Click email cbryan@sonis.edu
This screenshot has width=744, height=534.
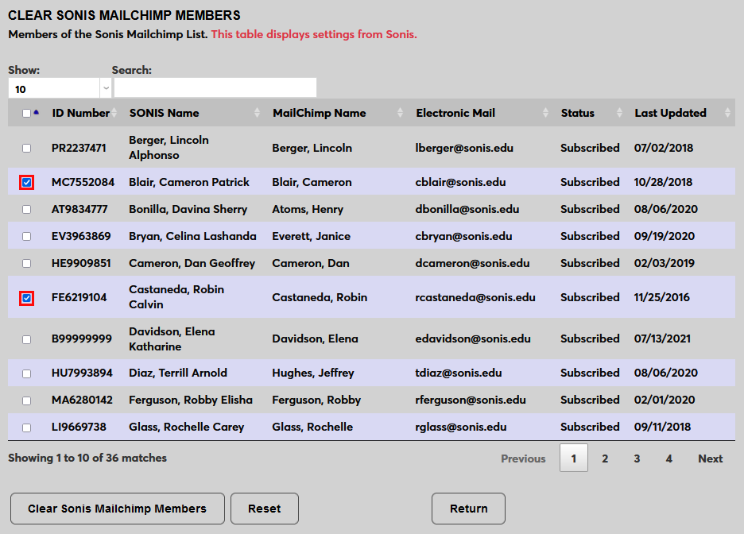coord(463,236)
